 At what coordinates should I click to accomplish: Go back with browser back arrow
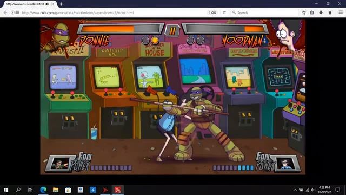pos(5,12)
